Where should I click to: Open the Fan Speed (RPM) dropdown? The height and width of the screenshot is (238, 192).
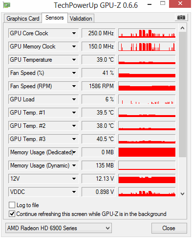74,86
